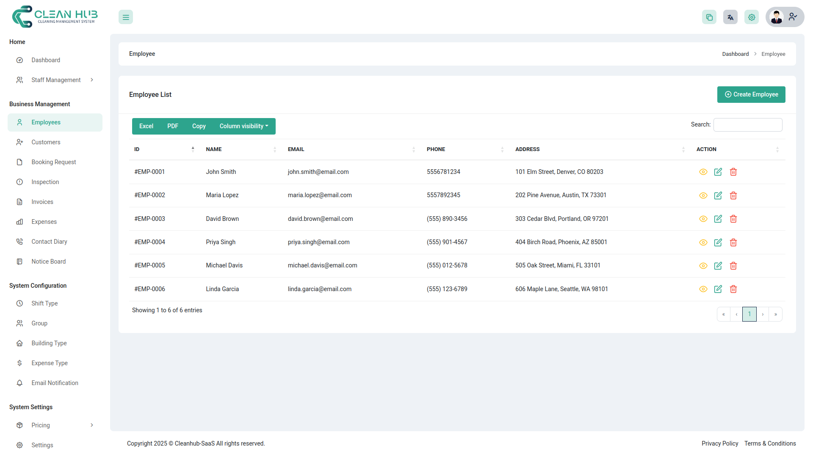View Linda Garcia's record with the eye icon
The width and height of the screenshot is (813, 457).
[x=703, y=289]
